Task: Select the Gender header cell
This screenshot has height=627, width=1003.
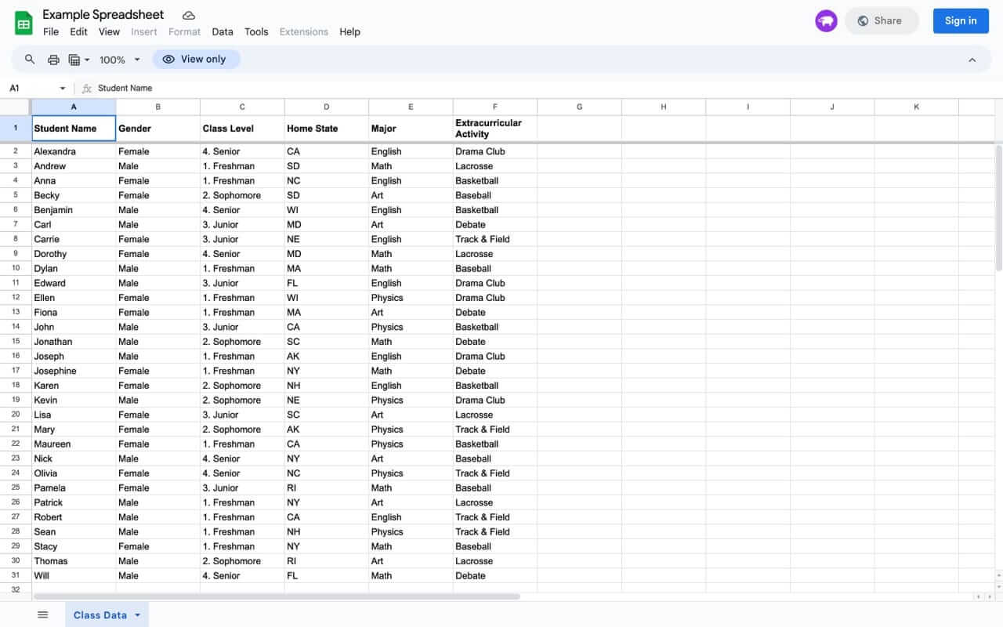Action: 158,129
